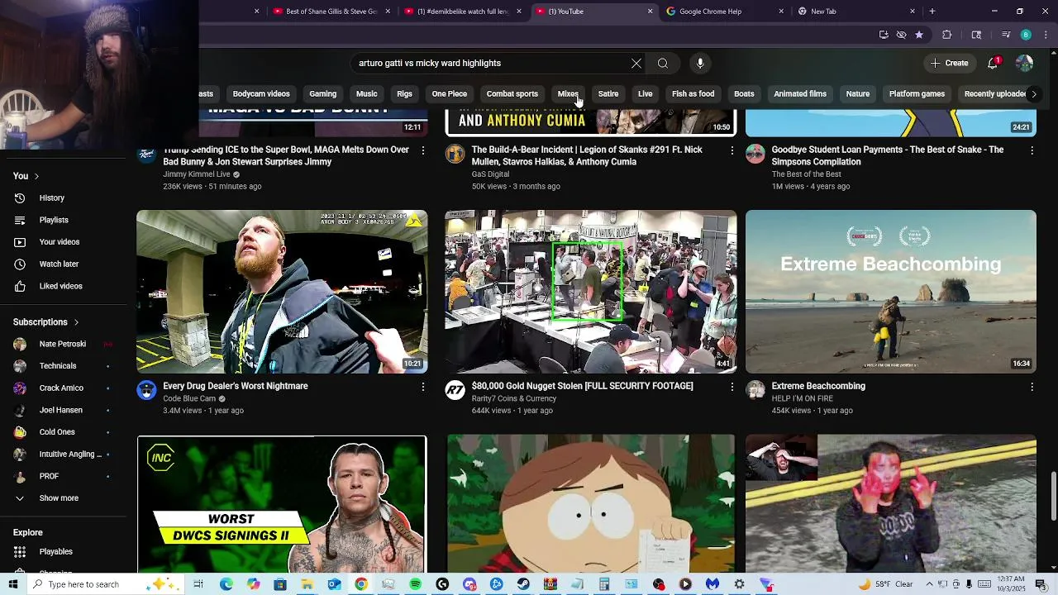Open the YouTube account avatar menu
1058x595 pixels.
click(1024, 64)
